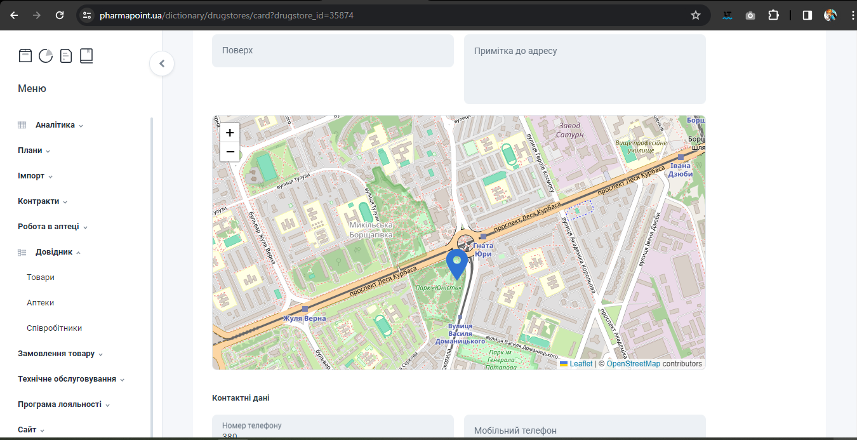Screen dimensions: 857x440
Task: Open Аптеки in the Довідник submenu
Action: pyautogui.click(x=41, y=303)
